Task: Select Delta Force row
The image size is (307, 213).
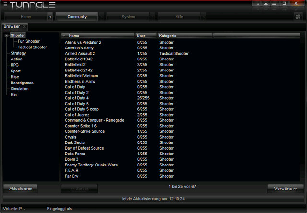Action: click(180, 154)
